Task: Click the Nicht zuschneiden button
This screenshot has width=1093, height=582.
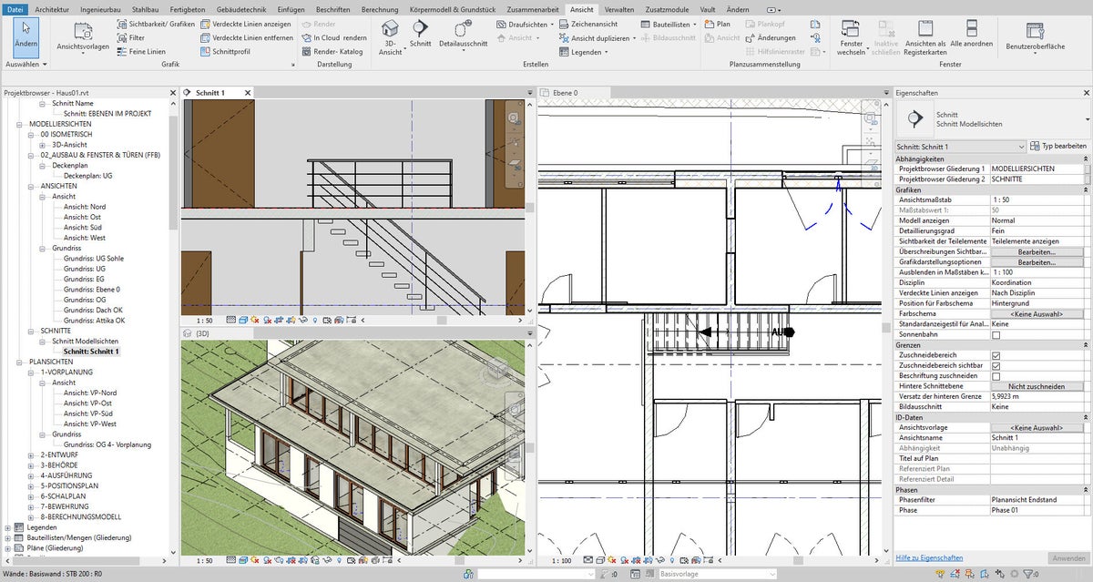Action: click(1037, 385)
